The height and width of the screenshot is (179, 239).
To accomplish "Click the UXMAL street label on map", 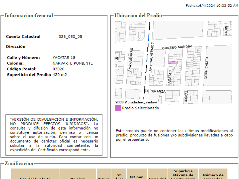I will click(186, 96).
